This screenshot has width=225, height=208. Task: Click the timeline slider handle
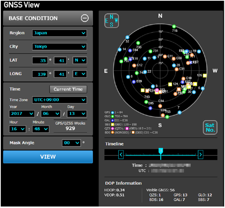(161, 151)
